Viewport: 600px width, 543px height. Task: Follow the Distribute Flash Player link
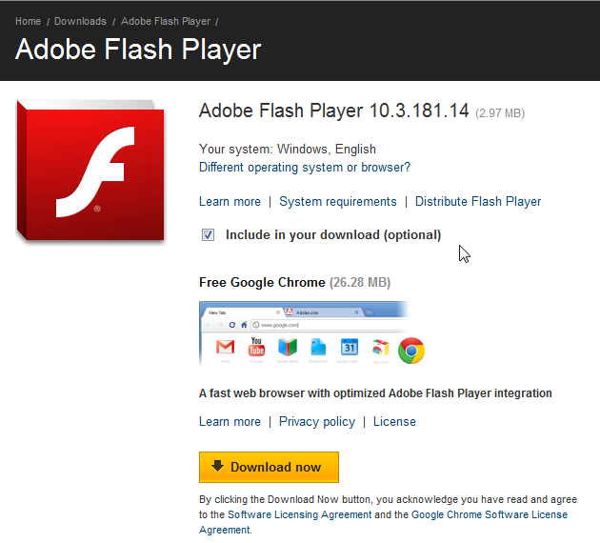(x=478, y=202)
